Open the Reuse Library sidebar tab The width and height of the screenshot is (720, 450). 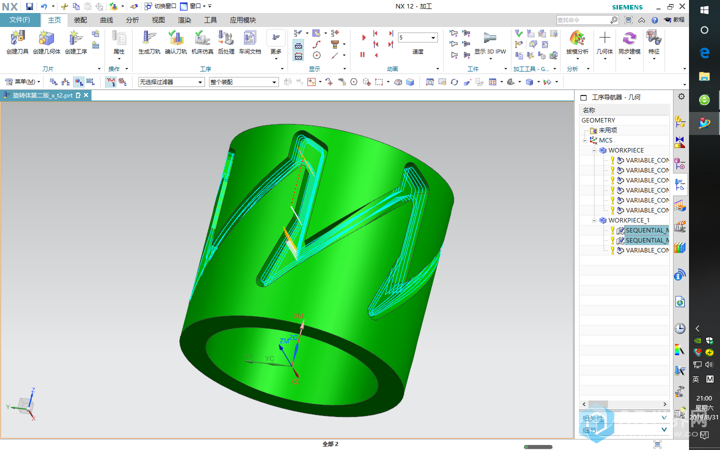point(680,247)
